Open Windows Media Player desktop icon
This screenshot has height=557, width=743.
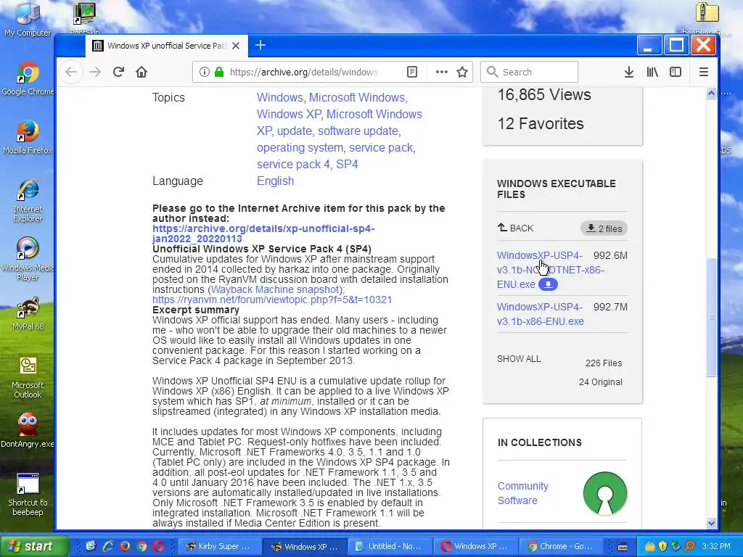tap(28, 260)
